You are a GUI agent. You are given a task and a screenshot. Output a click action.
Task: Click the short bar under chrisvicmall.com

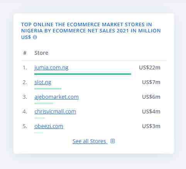(39, 118)
